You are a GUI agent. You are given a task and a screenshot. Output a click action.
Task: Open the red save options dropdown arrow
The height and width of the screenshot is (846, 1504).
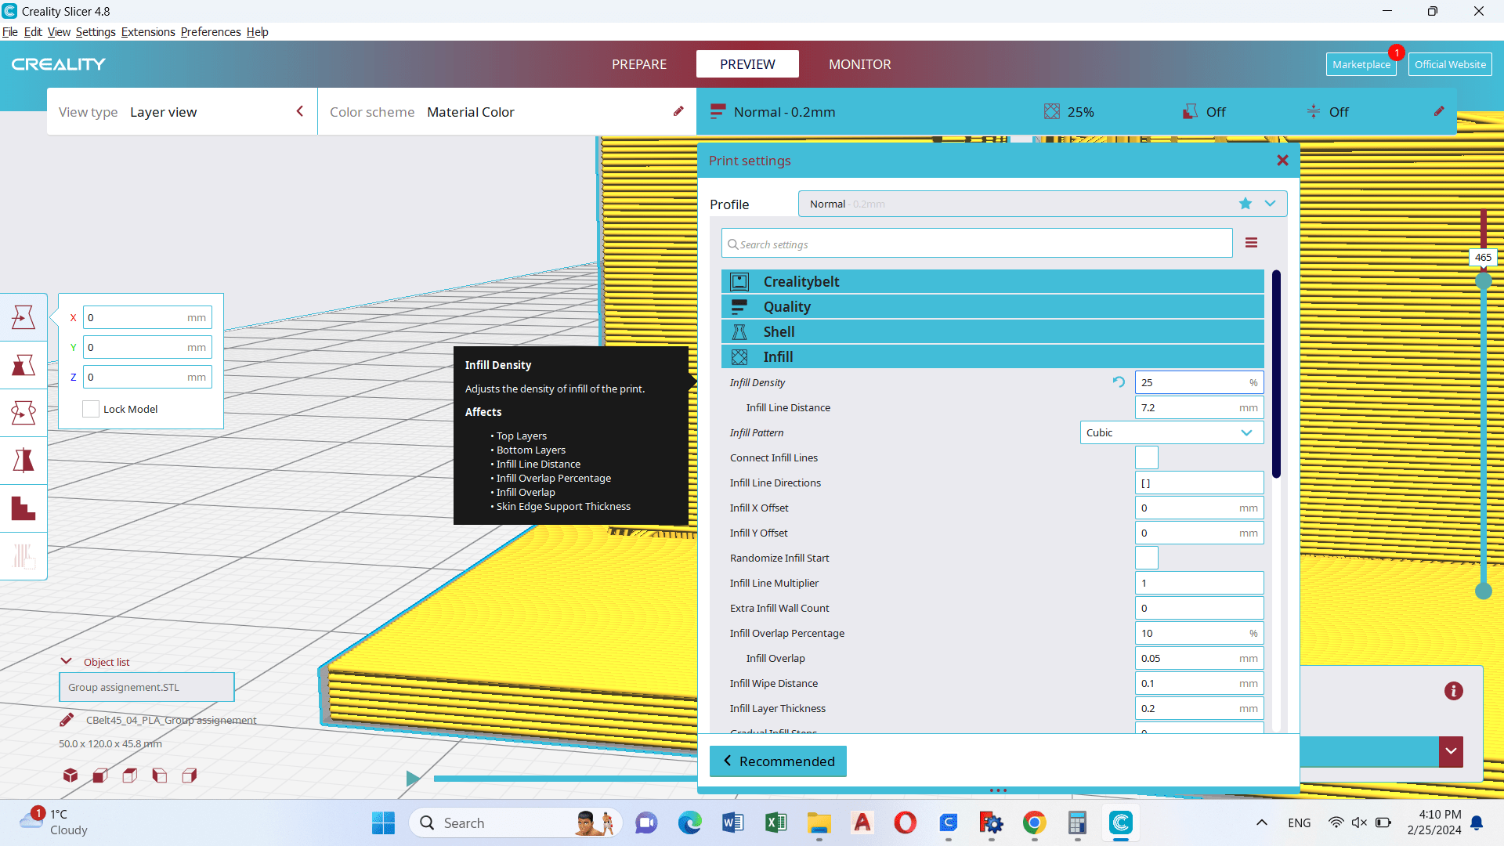click(x=1451, y=751)
